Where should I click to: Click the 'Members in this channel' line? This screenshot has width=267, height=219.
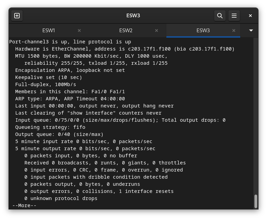pos(70,92)
